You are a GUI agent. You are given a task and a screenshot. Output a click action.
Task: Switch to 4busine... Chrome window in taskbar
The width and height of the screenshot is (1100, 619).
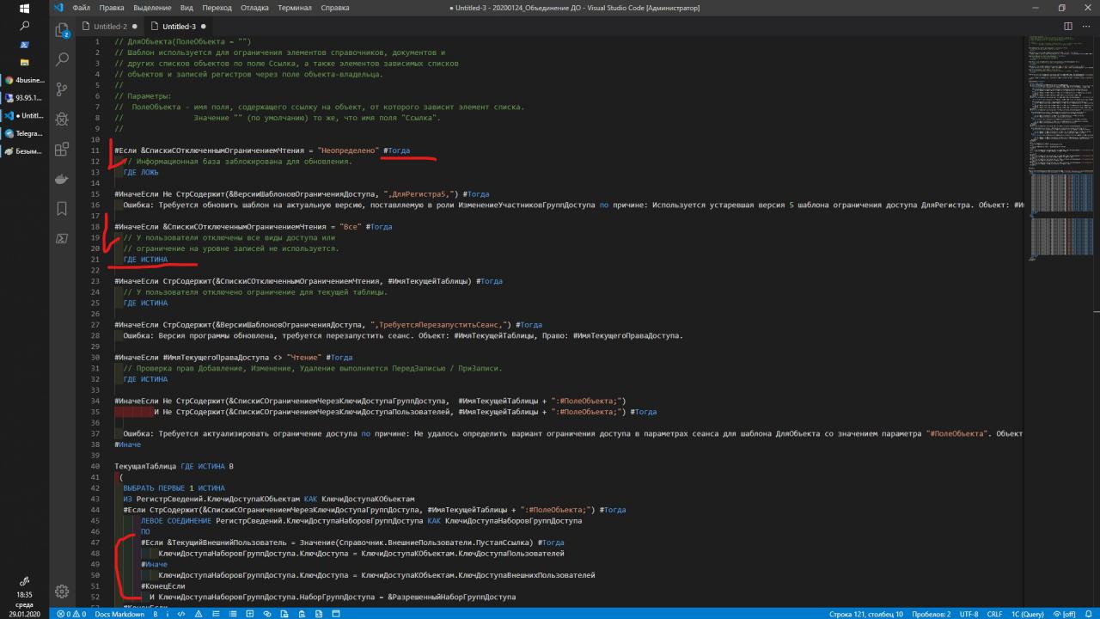pos(24,80)
